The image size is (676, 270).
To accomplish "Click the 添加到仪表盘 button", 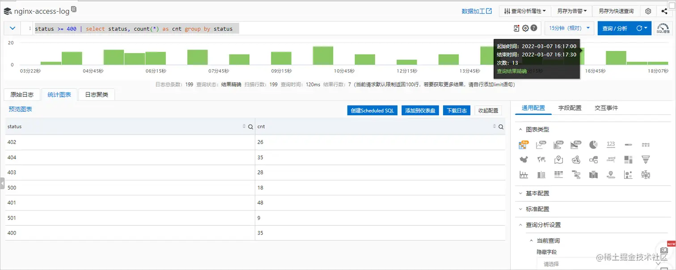I will pyautogui.click(x=420, y=110).
